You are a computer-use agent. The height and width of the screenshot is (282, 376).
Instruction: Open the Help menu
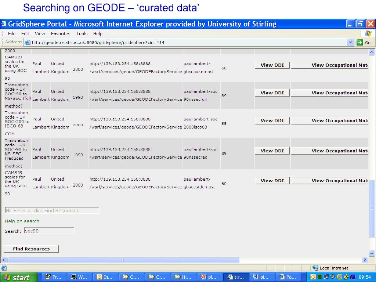coord(98,33)
